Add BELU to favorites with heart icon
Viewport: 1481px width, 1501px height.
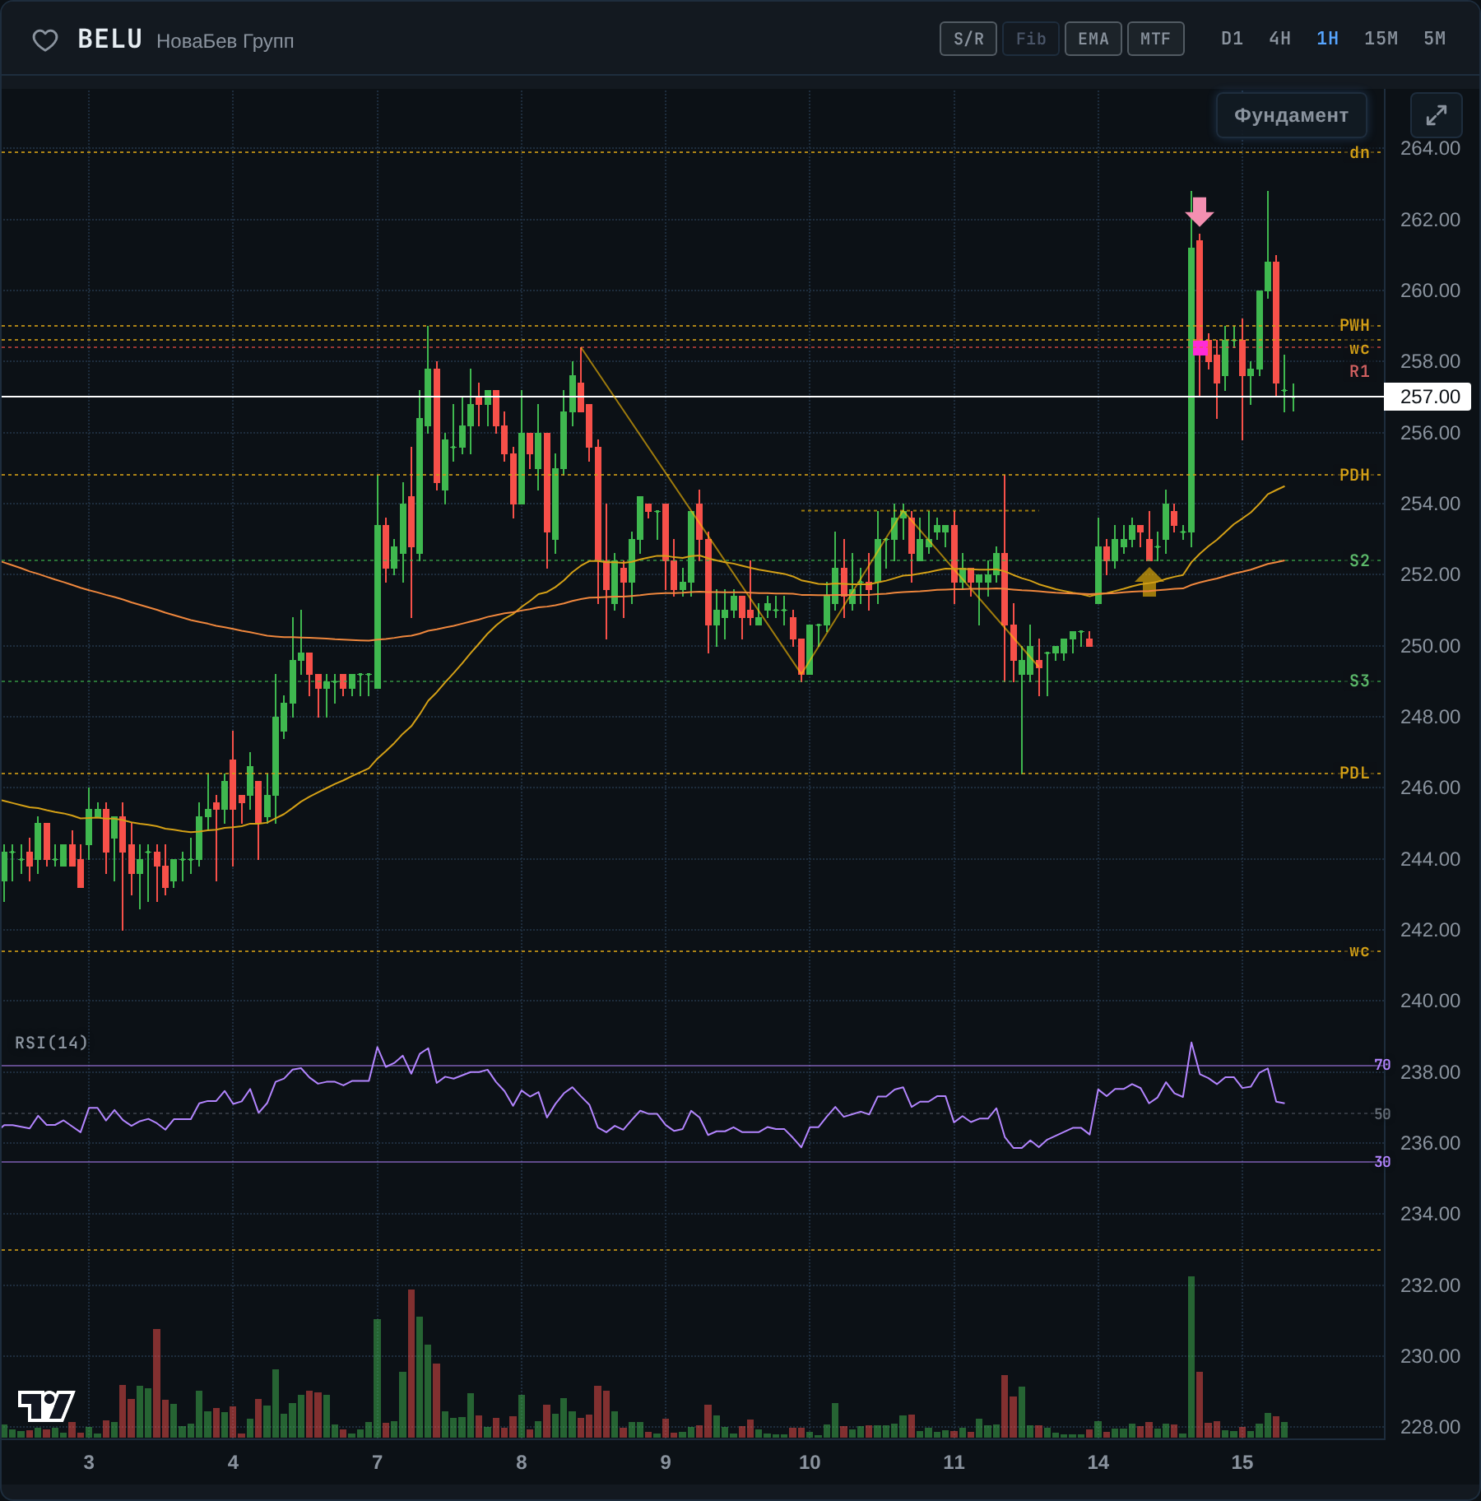point(45,40)
